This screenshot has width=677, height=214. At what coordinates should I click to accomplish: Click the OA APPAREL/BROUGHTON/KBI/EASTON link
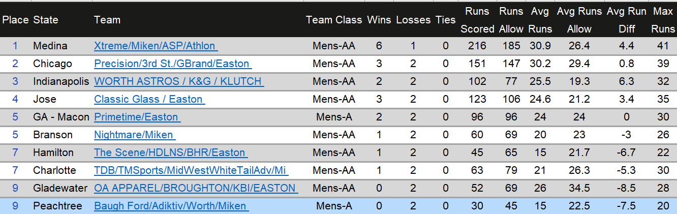[x=195, y=188]
